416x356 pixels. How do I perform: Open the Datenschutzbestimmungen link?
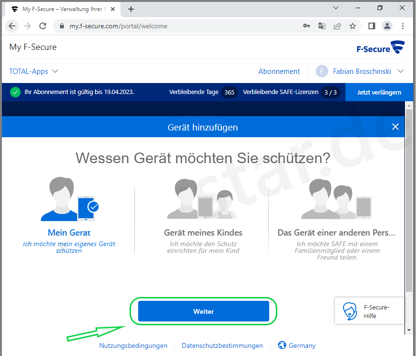[222, 345]
